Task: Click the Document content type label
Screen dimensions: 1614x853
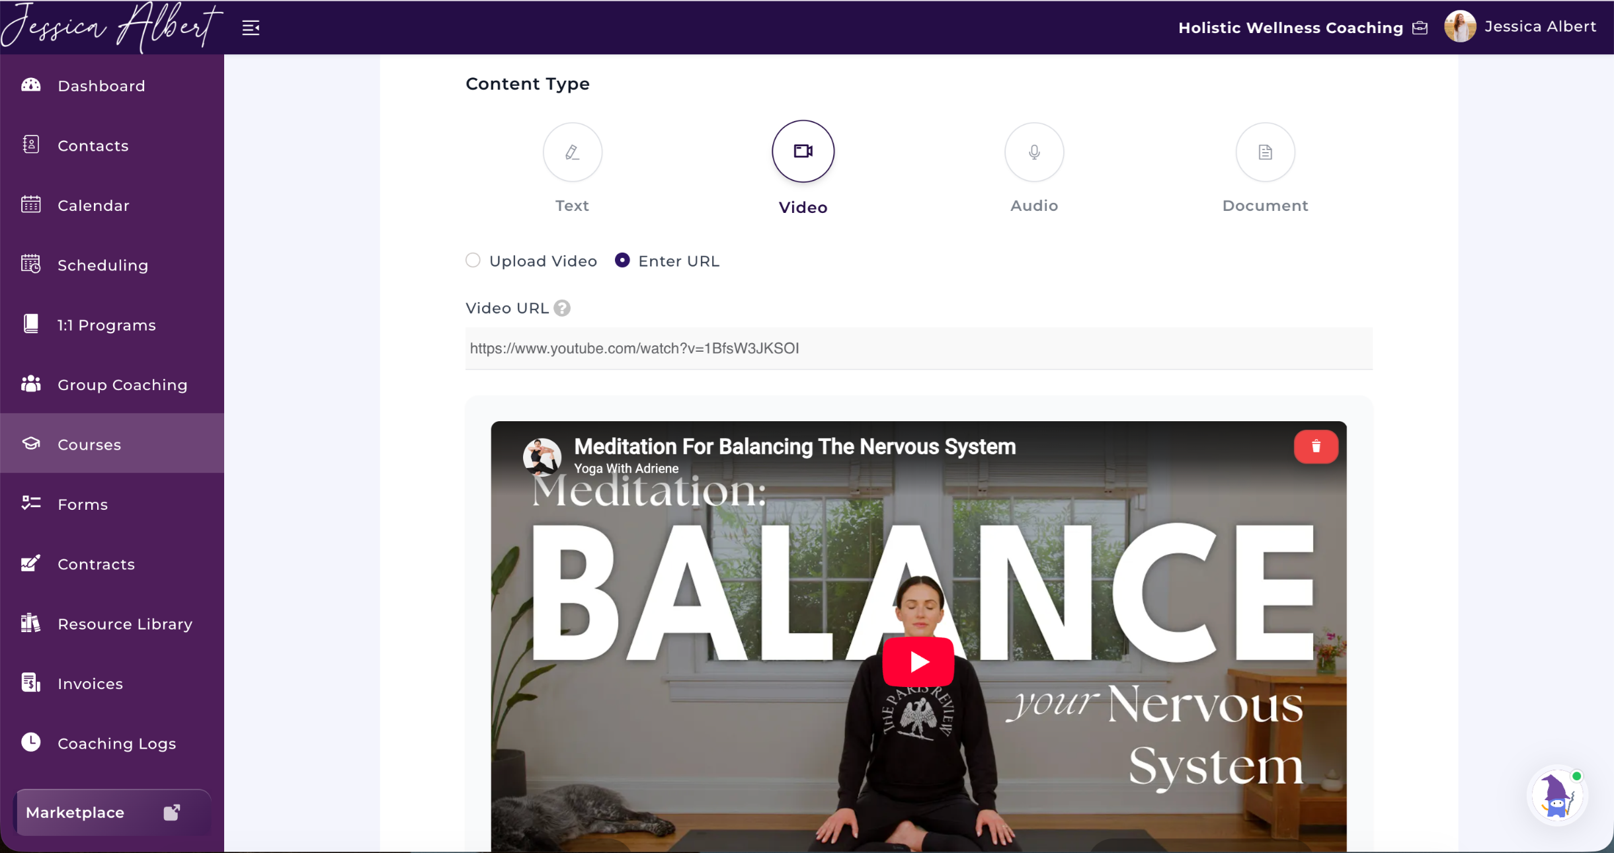Action: coord(1266,206)
